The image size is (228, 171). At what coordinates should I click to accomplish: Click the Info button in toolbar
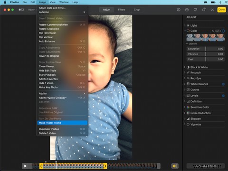[x=179, y=10]
